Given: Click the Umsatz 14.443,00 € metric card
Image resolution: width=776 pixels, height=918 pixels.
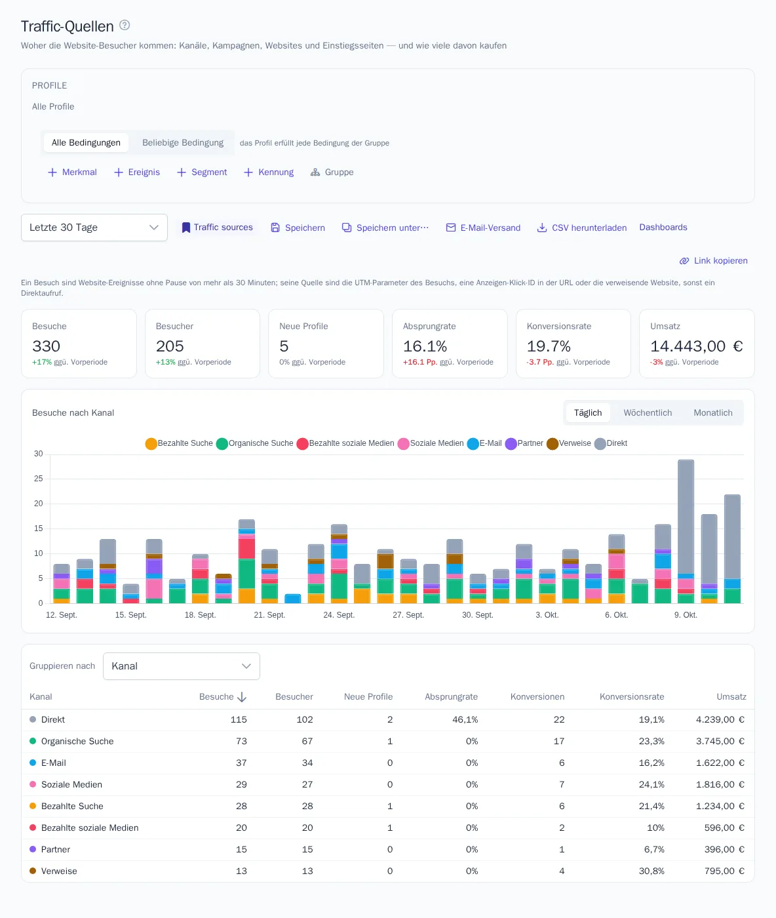Looking at the screenshot, I should click(697, 344).
